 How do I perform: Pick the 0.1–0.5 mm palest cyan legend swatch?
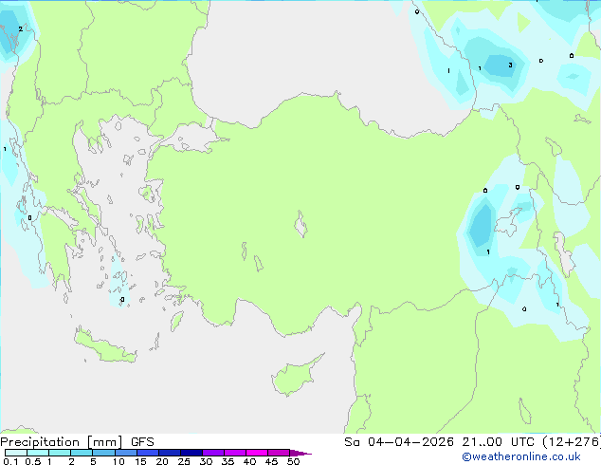click(x=16, y=453)
